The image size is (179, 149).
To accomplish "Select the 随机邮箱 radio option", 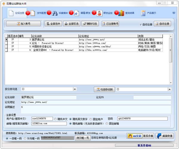I will (x=70, y=124).
